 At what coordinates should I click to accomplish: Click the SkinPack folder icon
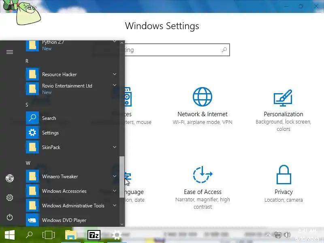pyautogui.click(x=32, y=147)
